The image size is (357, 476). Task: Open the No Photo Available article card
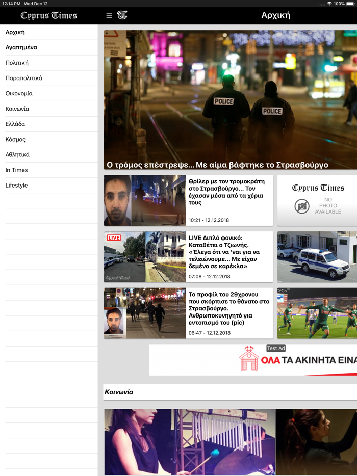317,200
